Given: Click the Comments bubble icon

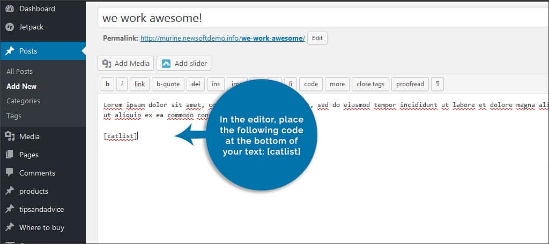Looking at the screenshot, I should [10, 172].
